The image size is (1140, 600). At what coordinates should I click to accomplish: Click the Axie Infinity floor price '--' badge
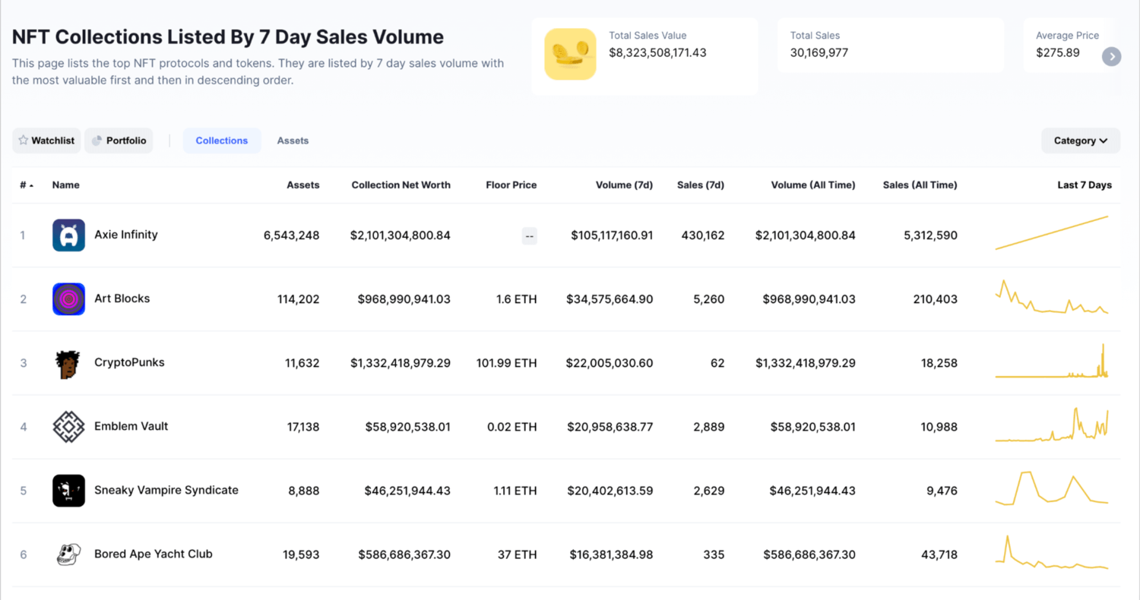[x=529, y=236]
